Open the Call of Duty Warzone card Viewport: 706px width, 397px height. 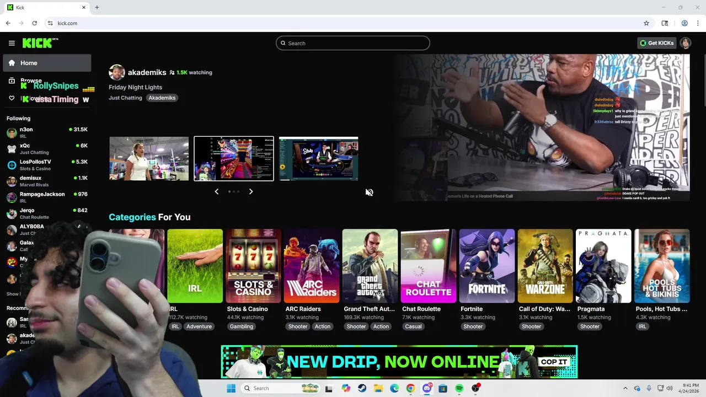(x=545, y=266)
